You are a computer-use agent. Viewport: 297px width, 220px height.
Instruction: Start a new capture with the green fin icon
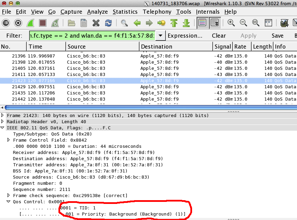coord(30,23)
